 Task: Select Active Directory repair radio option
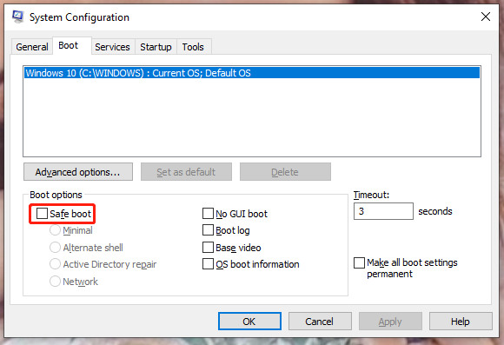(55, 264)
